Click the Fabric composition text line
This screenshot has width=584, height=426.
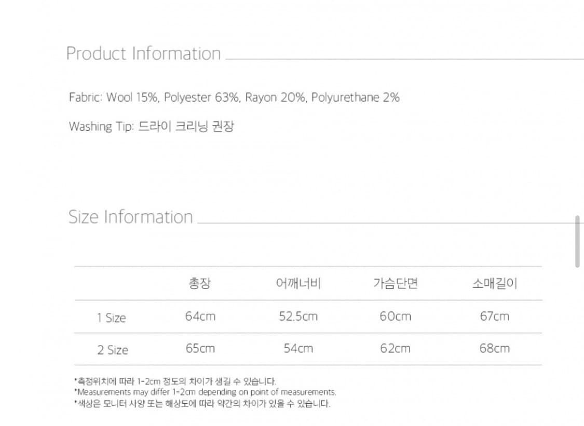click(234, 98)
